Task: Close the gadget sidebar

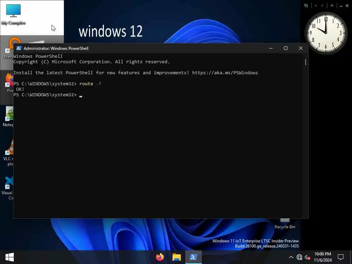Action: [347, 5]
